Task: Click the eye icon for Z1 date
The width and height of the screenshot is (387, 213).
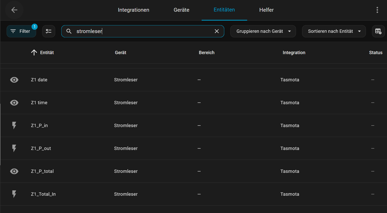Action: click(14, 80)
